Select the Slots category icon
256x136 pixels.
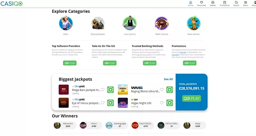[x=66, y=23]
